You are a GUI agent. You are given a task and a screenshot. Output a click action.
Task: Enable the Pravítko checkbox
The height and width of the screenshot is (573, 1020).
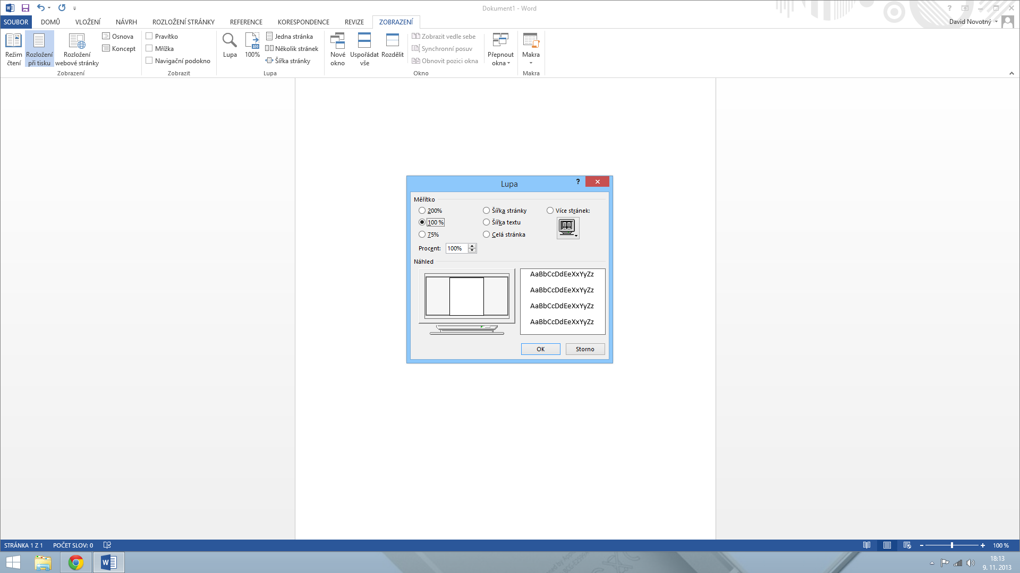pos(149,36)
